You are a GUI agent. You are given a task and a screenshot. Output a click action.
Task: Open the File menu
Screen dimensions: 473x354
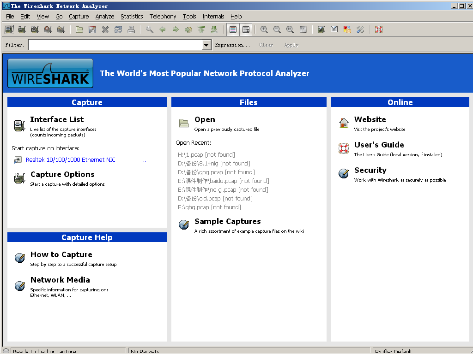tap(10, 17)
